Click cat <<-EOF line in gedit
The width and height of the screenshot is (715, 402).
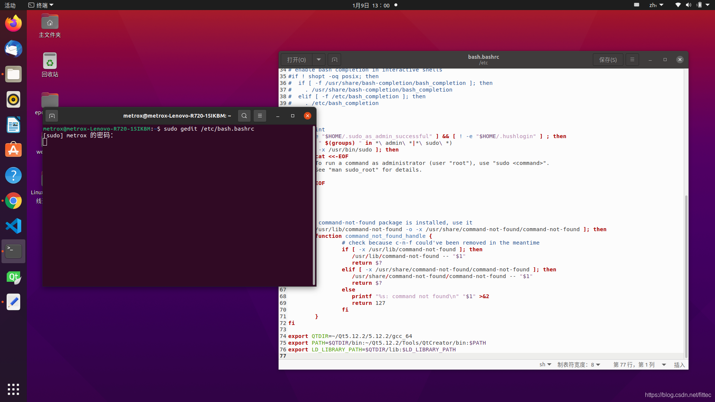click(x=332, y=156)
